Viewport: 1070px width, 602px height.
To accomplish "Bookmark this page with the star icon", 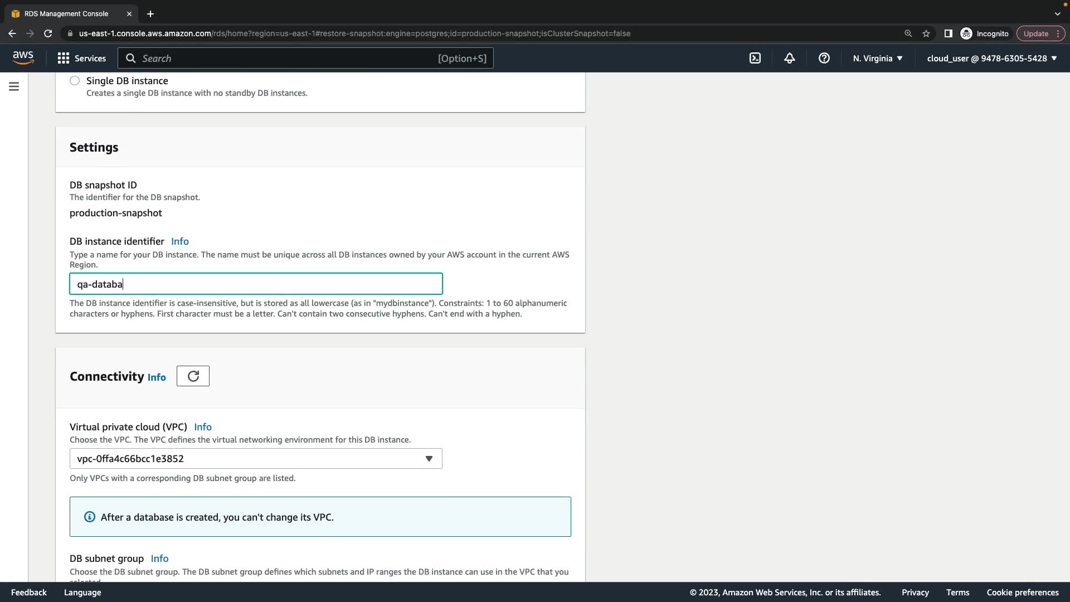I will pyautogui.click(x=926, y=33).
